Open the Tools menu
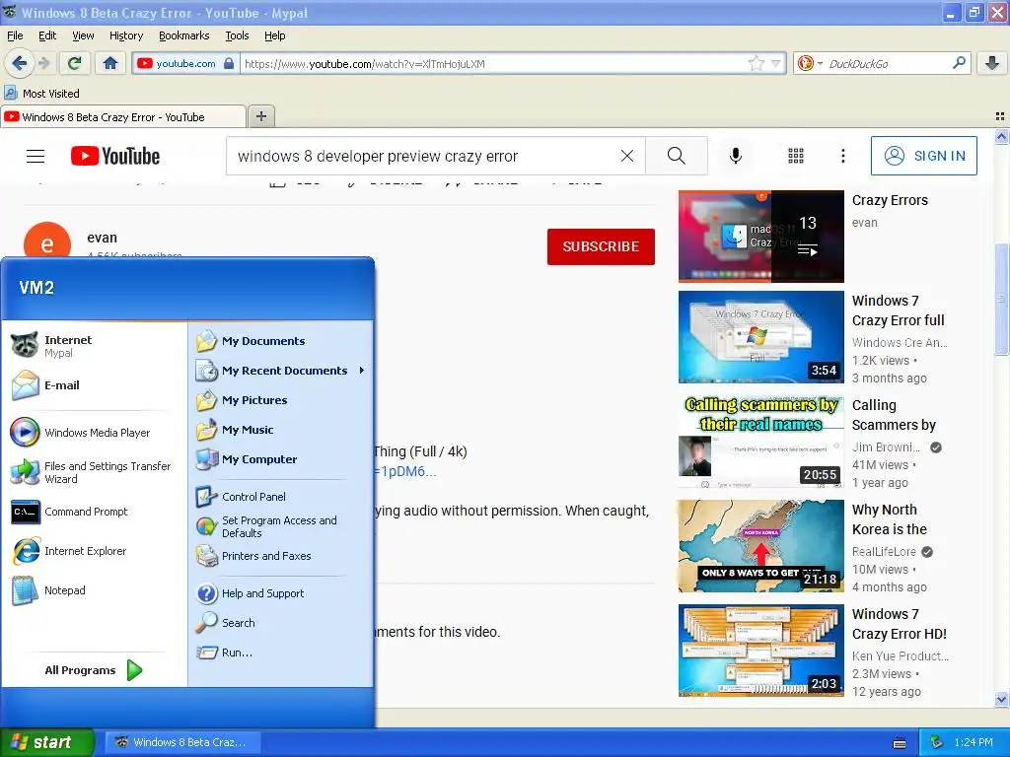Image resolution: width=1010 pixels, height=757 pixels. click(237, 35)
